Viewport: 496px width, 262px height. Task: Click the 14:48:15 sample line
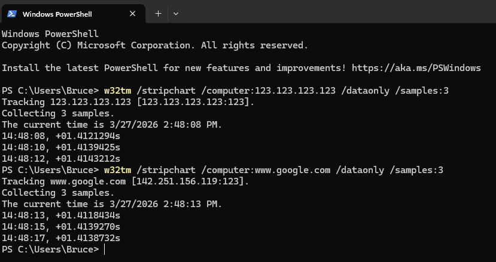click(61, 227)
